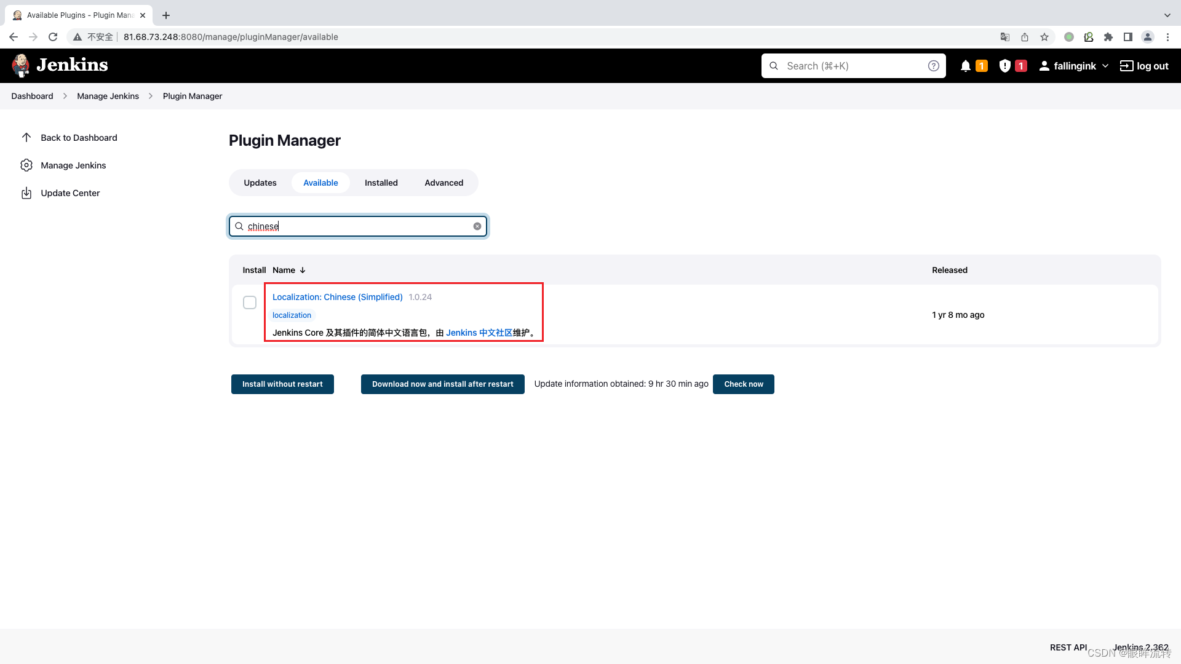Click Plugin Manager in the breadcrumb
The image size is (1181, 664).
(193, 96)
